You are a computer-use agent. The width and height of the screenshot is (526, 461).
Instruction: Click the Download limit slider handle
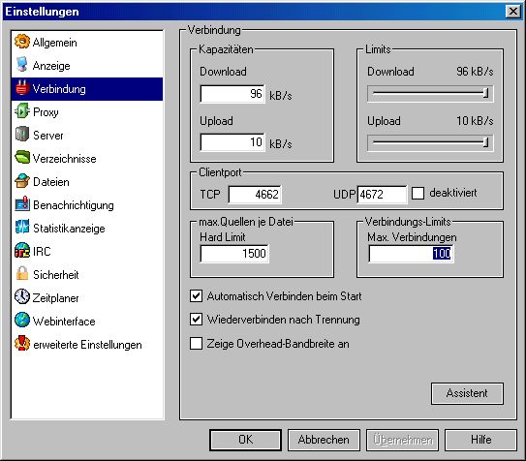(x=485, y=93)
